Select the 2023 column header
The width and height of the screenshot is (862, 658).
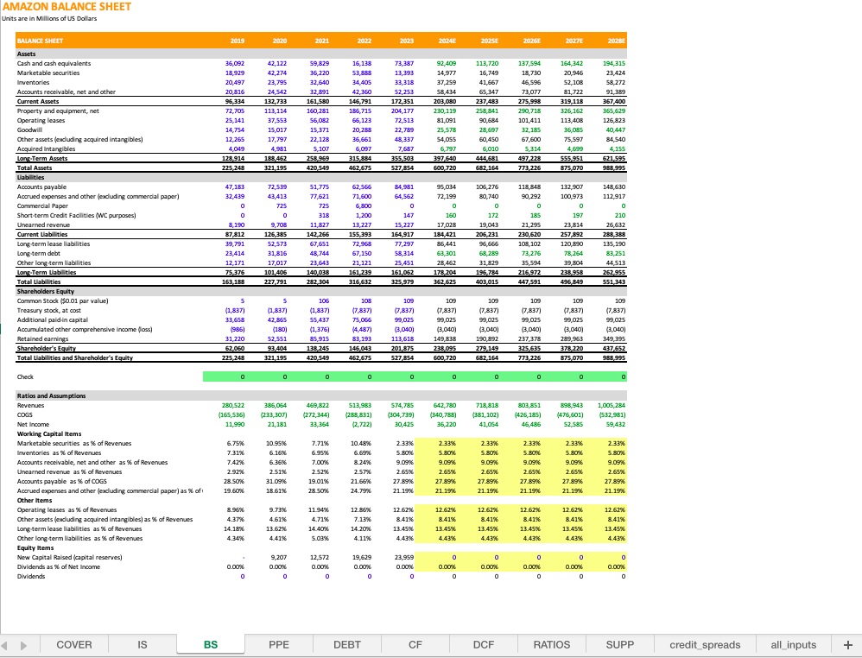407,41
